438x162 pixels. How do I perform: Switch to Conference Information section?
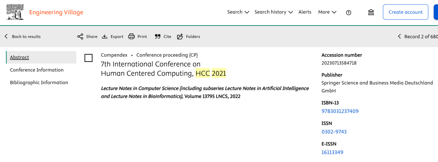pyautogui.click(x=36, y=70)
